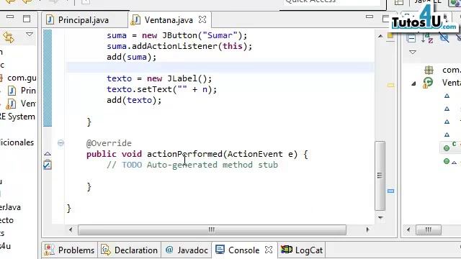Maximize the Package Explorer panel
The width and height of the screenshot is (461, 259).
[x=27, y=19]
